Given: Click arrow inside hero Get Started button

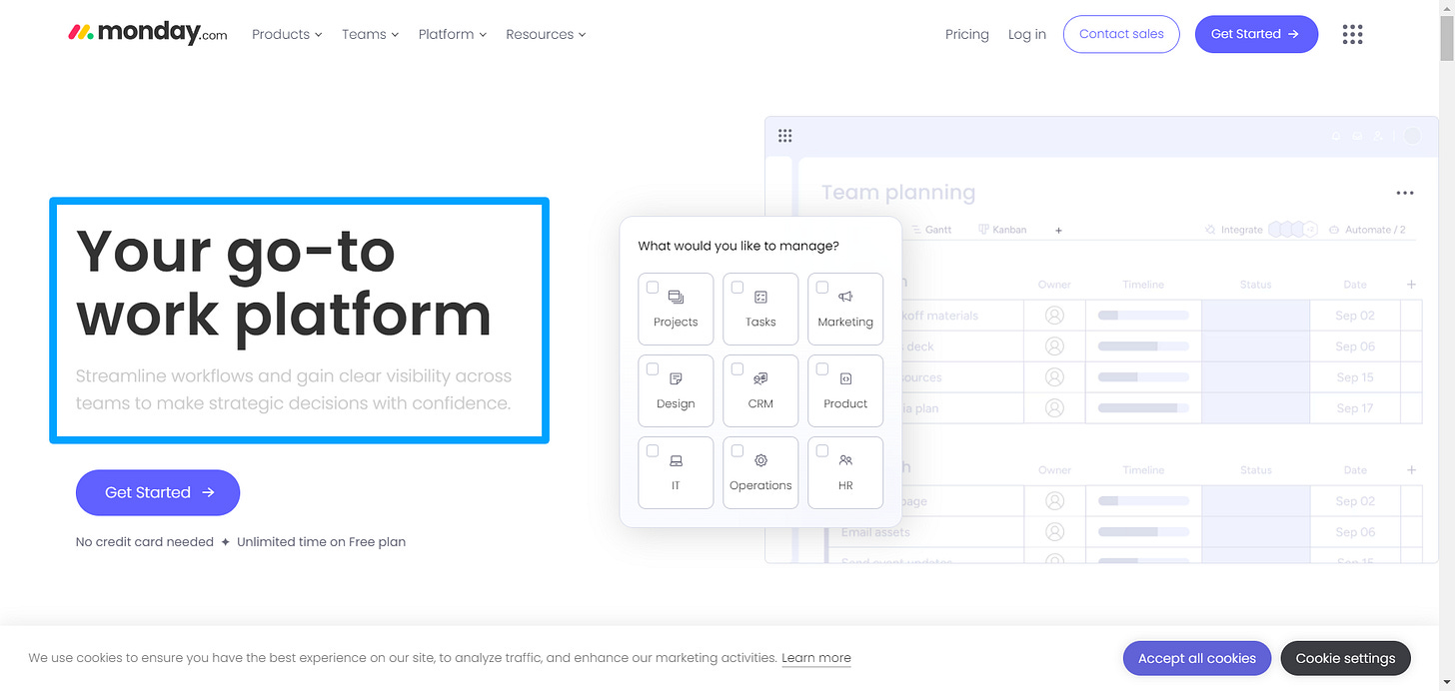Looking at the screenshot, I should click(x=208, y=492).
